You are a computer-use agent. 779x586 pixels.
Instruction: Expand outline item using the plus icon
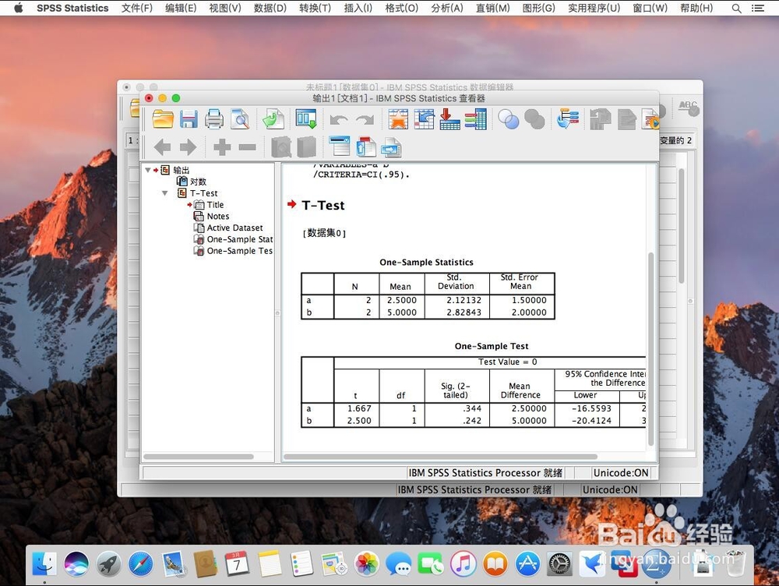pos(221,147)
